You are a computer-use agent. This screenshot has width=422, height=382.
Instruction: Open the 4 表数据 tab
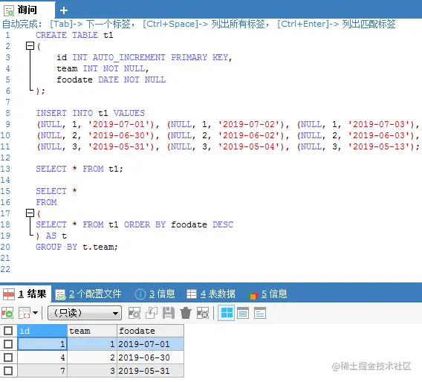[x=211, y=294]
